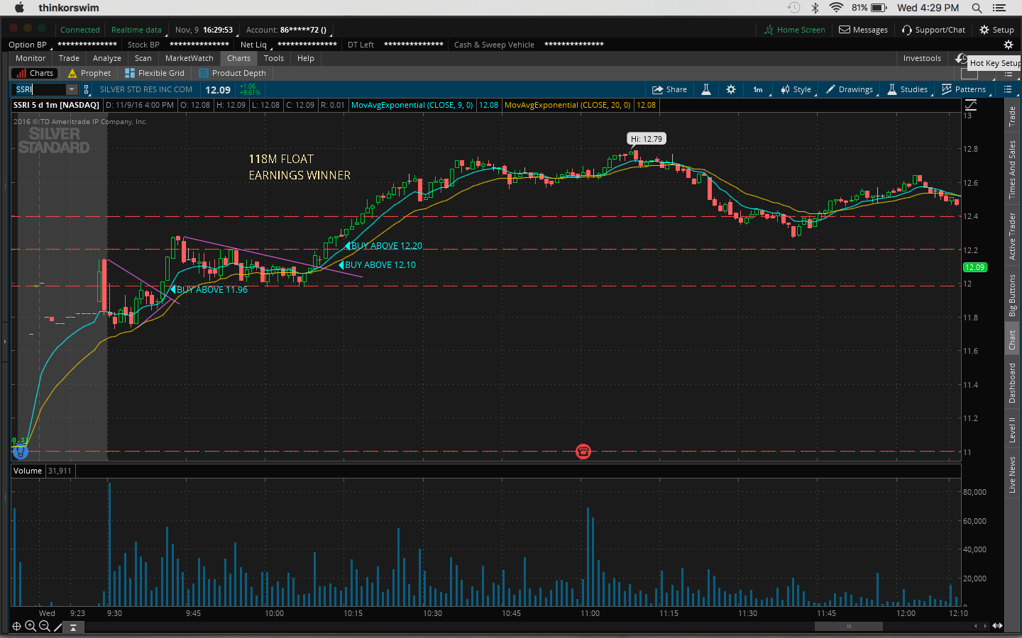Image resolution: width=1022 pixels, height=638 pixels.
Task: Open macOS Spotlight search
Action: [x=977, y=8]
